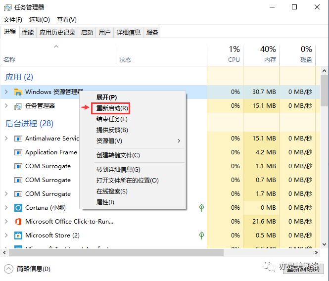Image resolution: width=329 pixels, height=281 pixels.
Task: Click the Microsoft Office Click-to-Run icon
Action: click(18, 222)
